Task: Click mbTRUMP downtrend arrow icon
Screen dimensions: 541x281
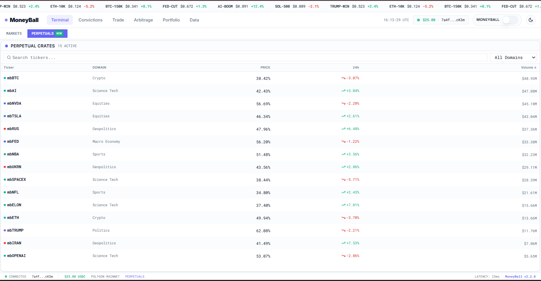Action: (343, 230)
